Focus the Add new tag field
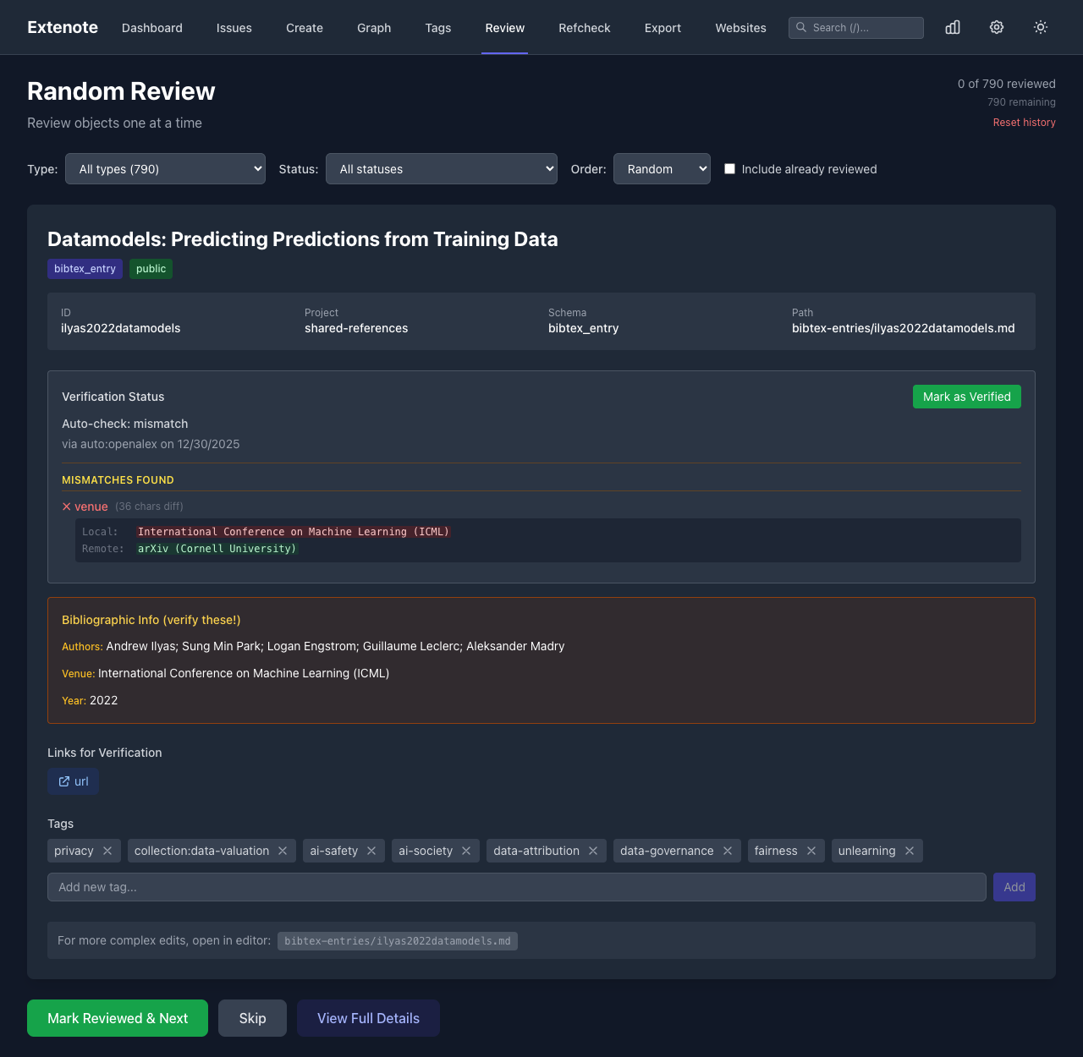 pyautogui.click(x=516, y=887)
